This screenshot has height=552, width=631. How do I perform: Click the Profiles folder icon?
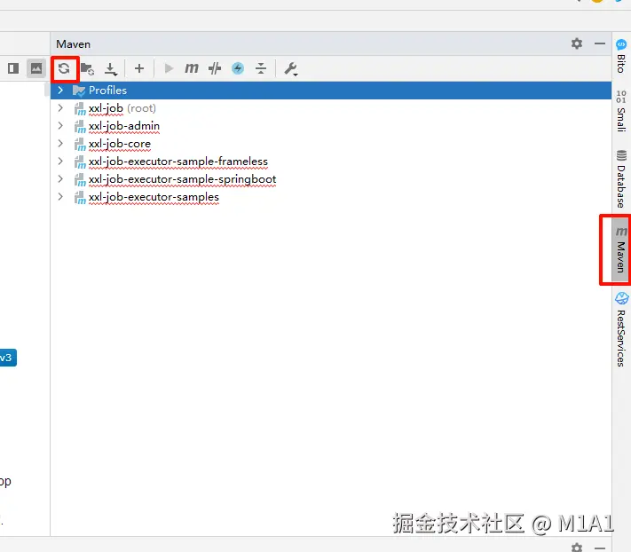click(x=79, y=91)
